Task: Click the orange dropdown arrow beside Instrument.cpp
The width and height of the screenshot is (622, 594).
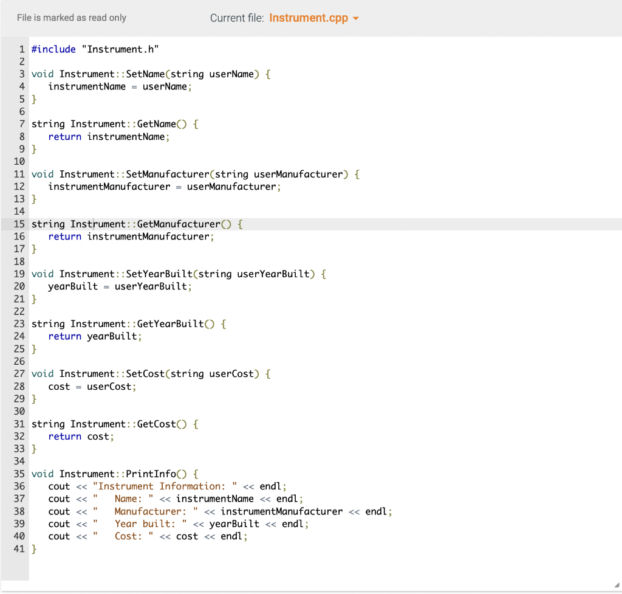Action: pyautogui.click(x=356, y=19)
